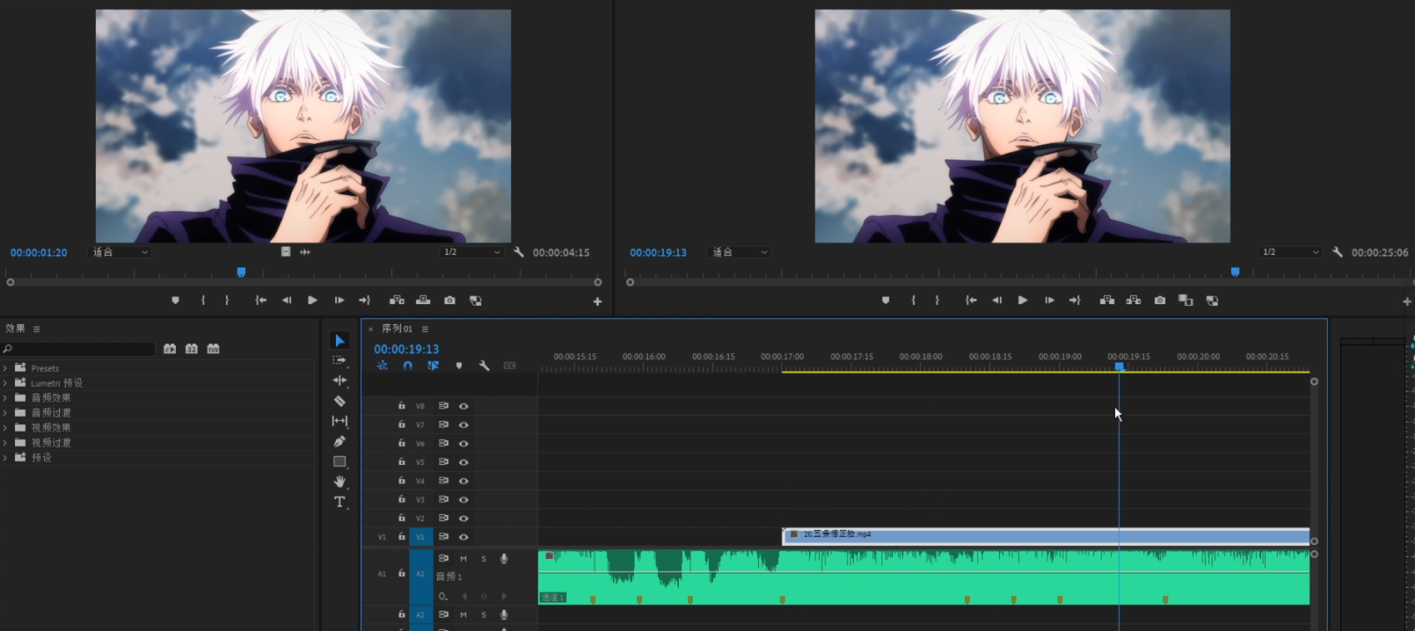The image size is (1415, 631).
Task: Click Extract button in Program monitor
Action: pos(1134,301)
